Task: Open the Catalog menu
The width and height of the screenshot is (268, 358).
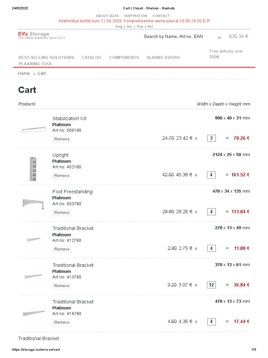Action: pos(91,57)
